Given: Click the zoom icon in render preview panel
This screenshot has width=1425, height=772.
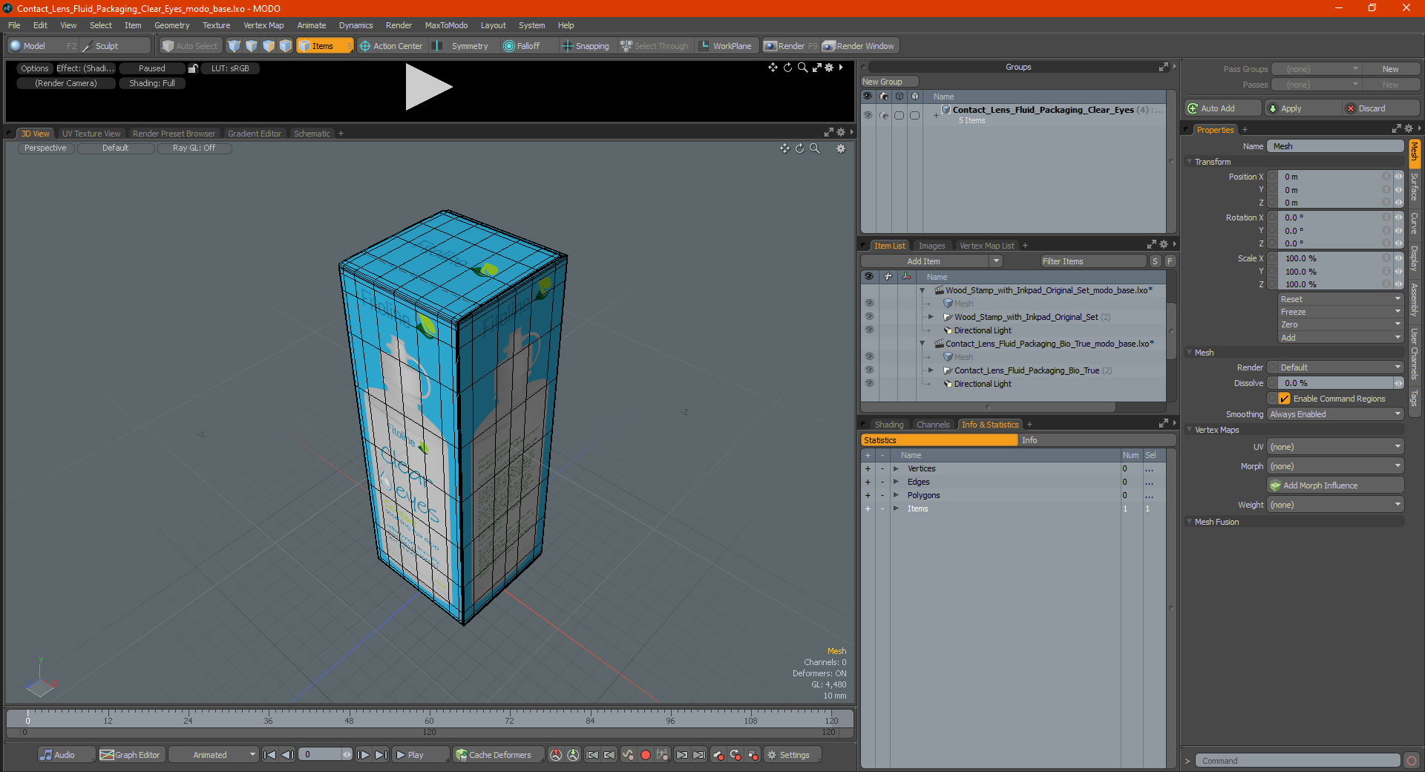Looking at the screenshot, I should click(802, 68).
